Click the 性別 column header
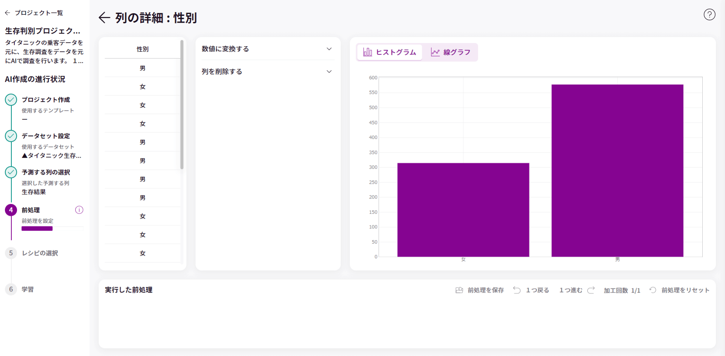This screenshot has width=725, height=356. tap(143, 49)
